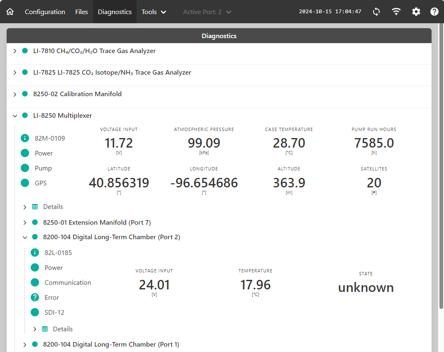The width and height of the screenshot is (444, 352).
Task: Open the Wi-Fi status icon
Action: click(396, 12)
